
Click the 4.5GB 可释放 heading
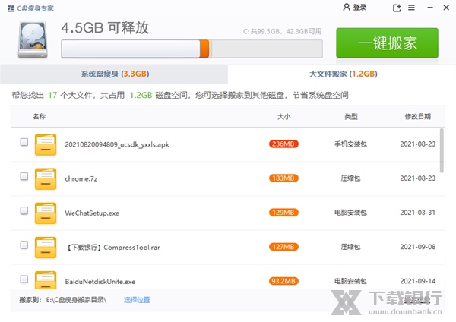pos(105,28)
